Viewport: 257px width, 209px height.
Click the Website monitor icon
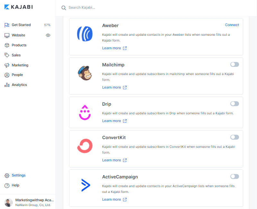tap(7, 35)
